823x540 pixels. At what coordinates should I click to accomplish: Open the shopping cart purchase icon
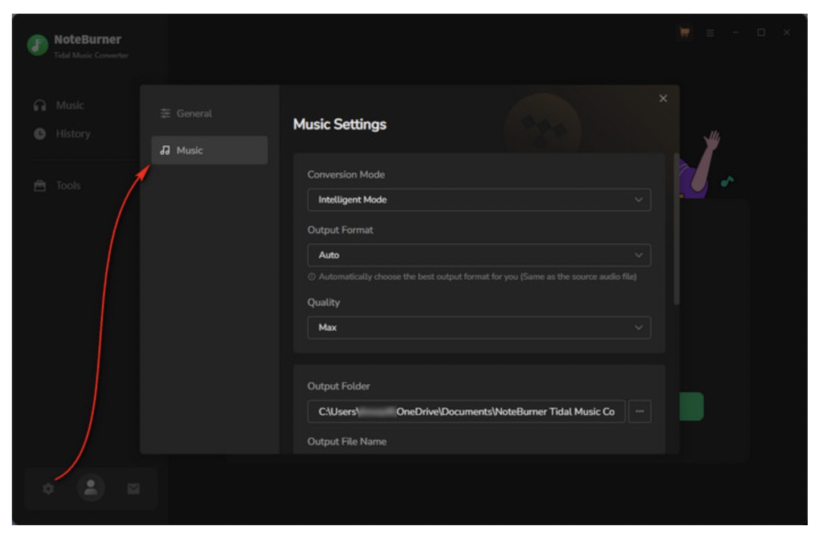click(685, 32)
